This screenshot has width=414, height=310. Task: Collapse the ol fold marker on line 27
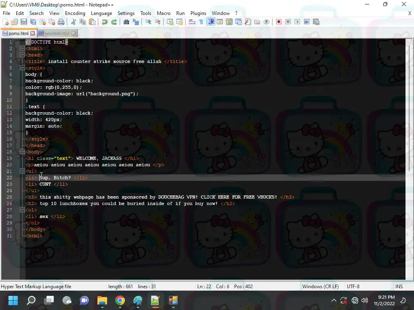[22, 210]
